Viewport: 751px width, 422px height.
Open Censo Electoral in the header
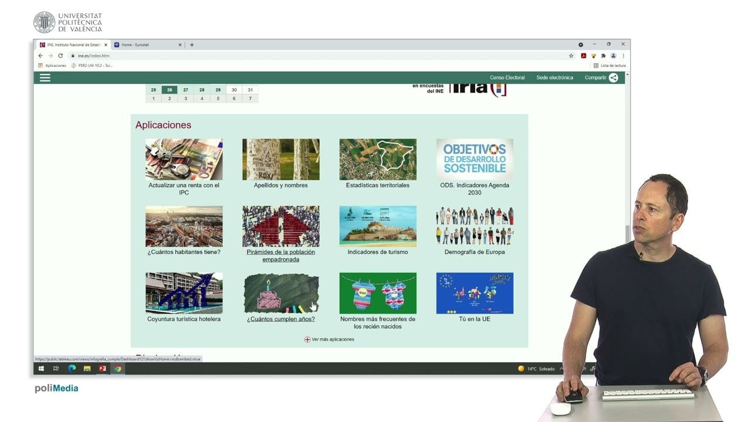[x=508, y=77]
